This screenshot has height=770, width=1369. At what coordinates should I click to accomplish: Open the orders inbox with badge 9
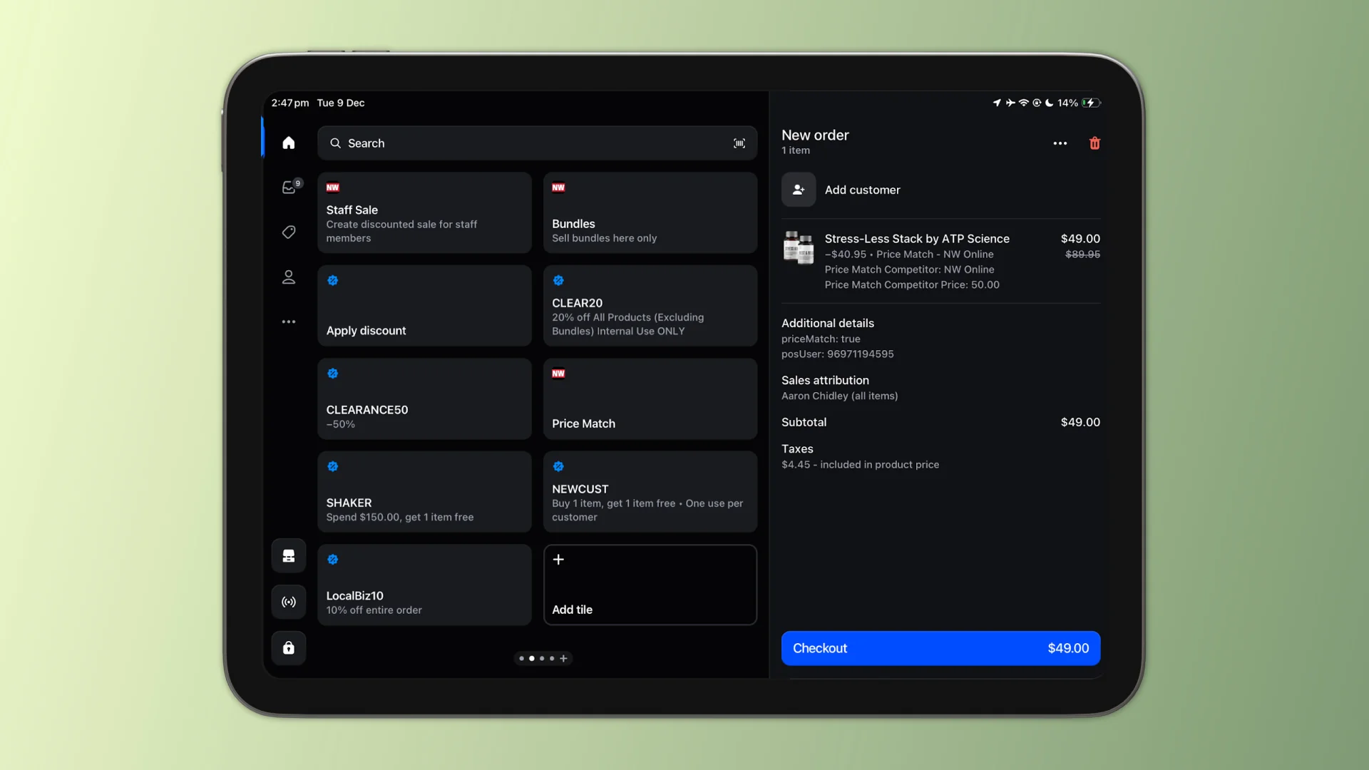tap(289, 188)
